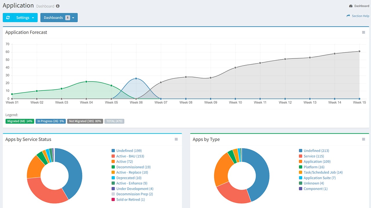Open the Apps by Service Status panel menu

(176, 139)
